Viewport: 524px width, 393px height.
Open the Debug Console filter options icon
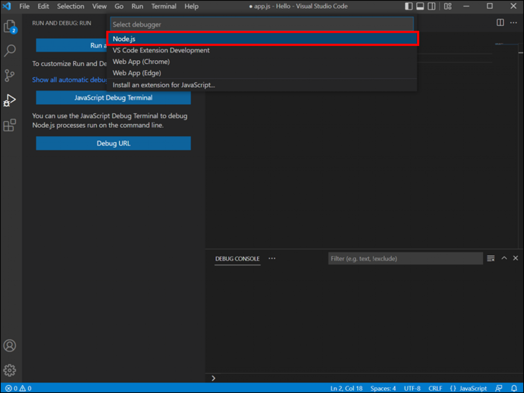490,258
